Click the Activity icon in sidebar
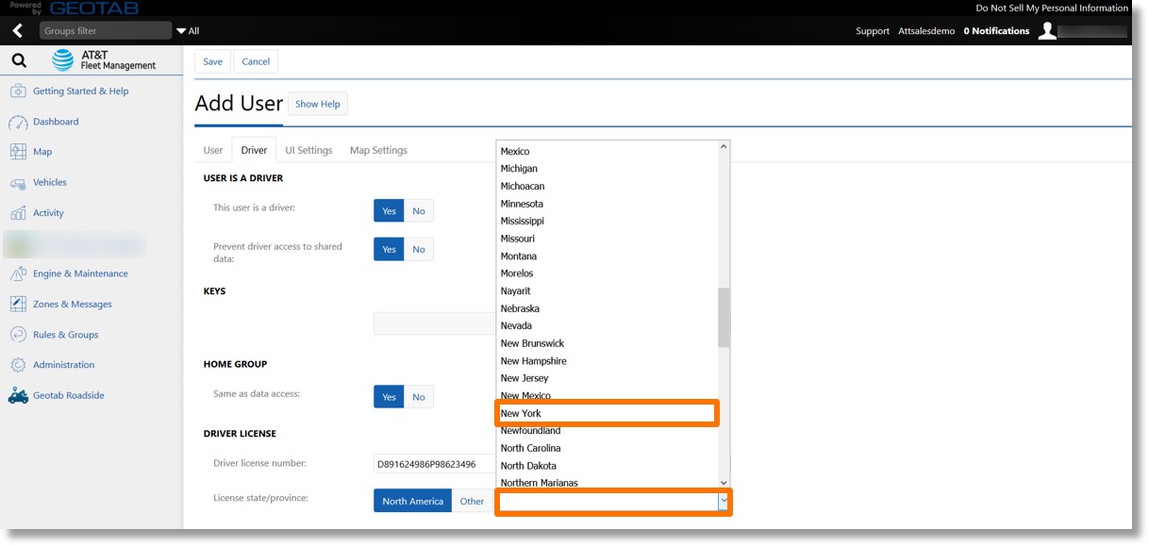1149x546 pixels. tap(18, 213)
